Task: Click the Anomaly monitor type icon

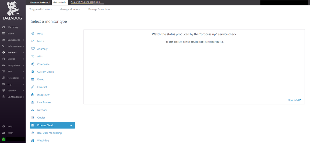Action: tap(33, 49)
